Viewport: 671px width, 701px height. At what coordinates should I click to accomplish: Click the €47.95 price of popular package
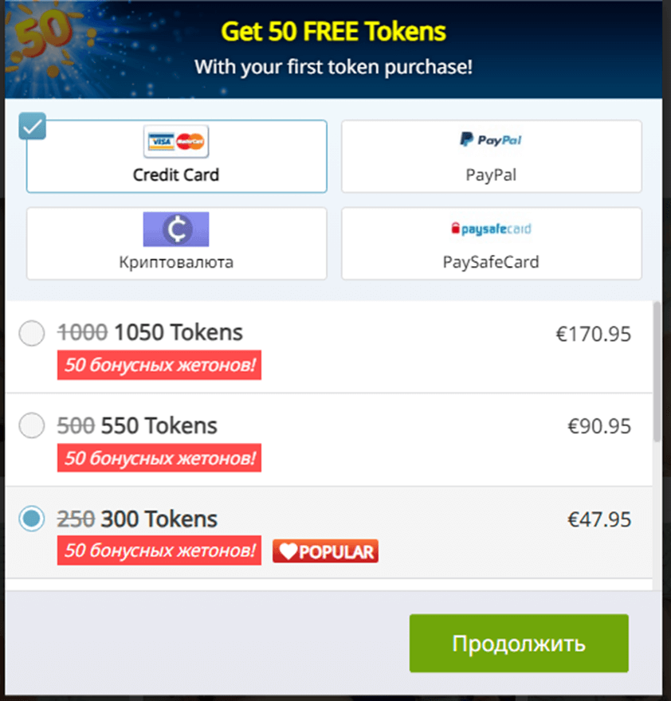(599, 519)
